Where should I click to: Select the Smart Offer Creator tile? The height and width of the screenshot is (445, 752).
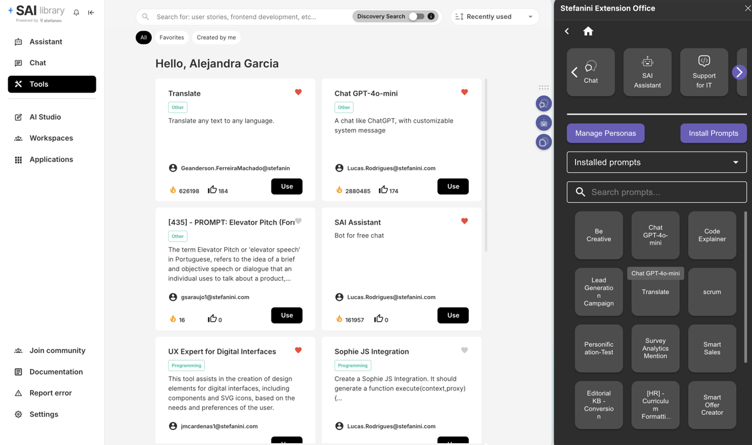tap(712, 405)
